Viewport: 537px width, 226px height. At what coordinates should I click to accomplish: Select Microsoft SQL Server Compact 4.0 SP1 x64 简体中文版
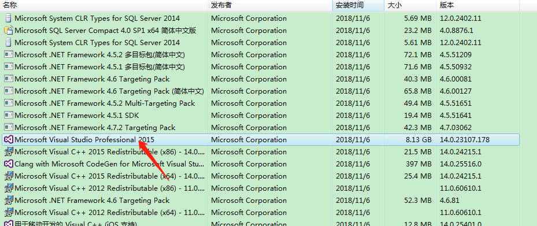click(x=105, y=31)
